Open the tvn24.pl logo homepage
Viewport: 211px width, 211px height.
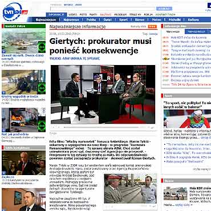[15, 12]
